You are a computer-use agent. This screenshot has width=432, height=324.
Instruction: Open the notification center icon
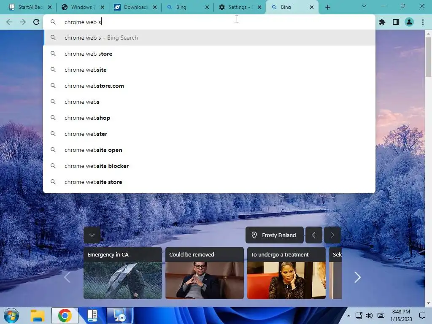(422, 316)
